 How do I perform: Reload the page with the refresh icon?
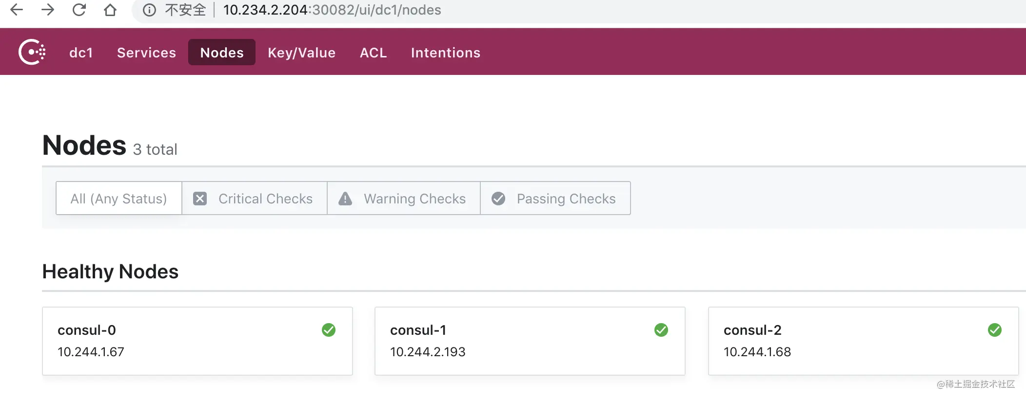click(79, 10)
